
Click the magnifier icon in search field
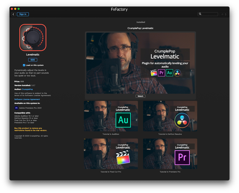tap(200, 14)
